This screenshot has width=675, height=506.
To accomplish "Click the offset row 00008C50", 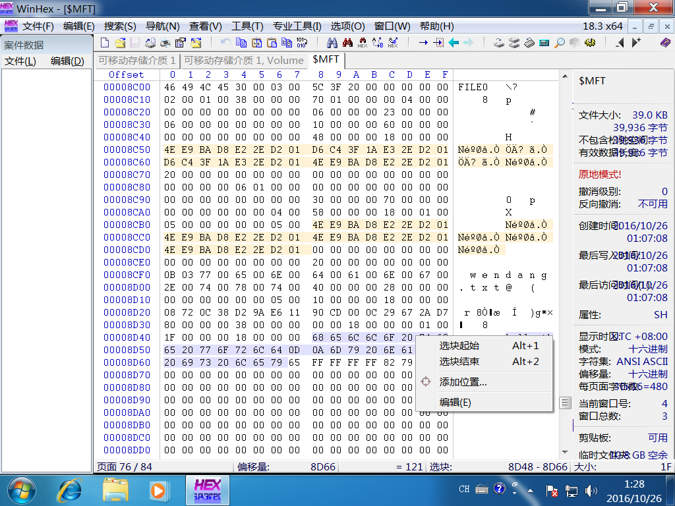I will pos(127,150).
